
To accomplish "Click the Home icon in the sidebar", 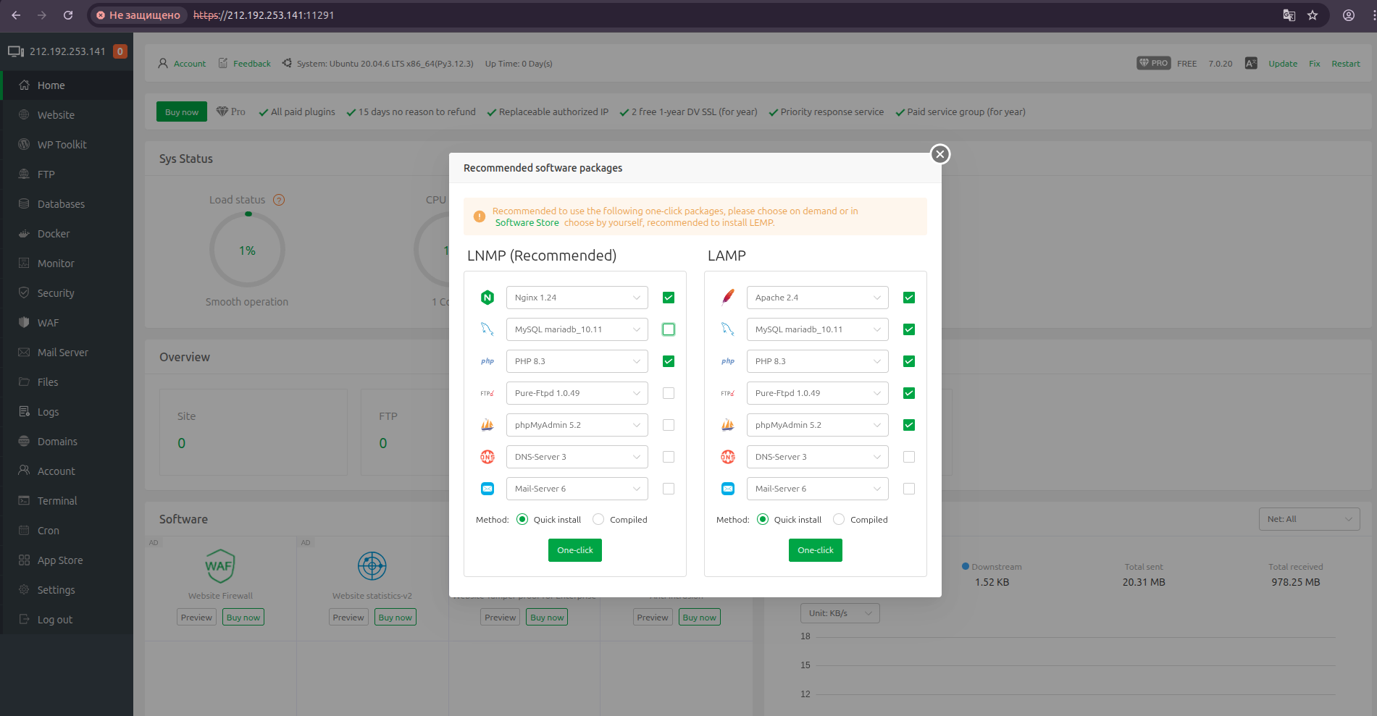I will 24,85.
